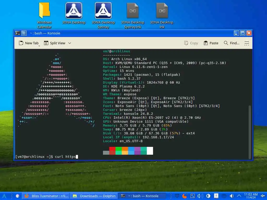
Task: Click the 'Shell: bash 5.2.37' line
Action: pos(122,79)
